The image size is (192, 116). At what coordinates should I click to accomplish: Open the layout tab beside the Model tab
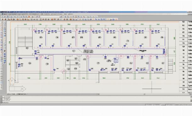tap(22, 94)
